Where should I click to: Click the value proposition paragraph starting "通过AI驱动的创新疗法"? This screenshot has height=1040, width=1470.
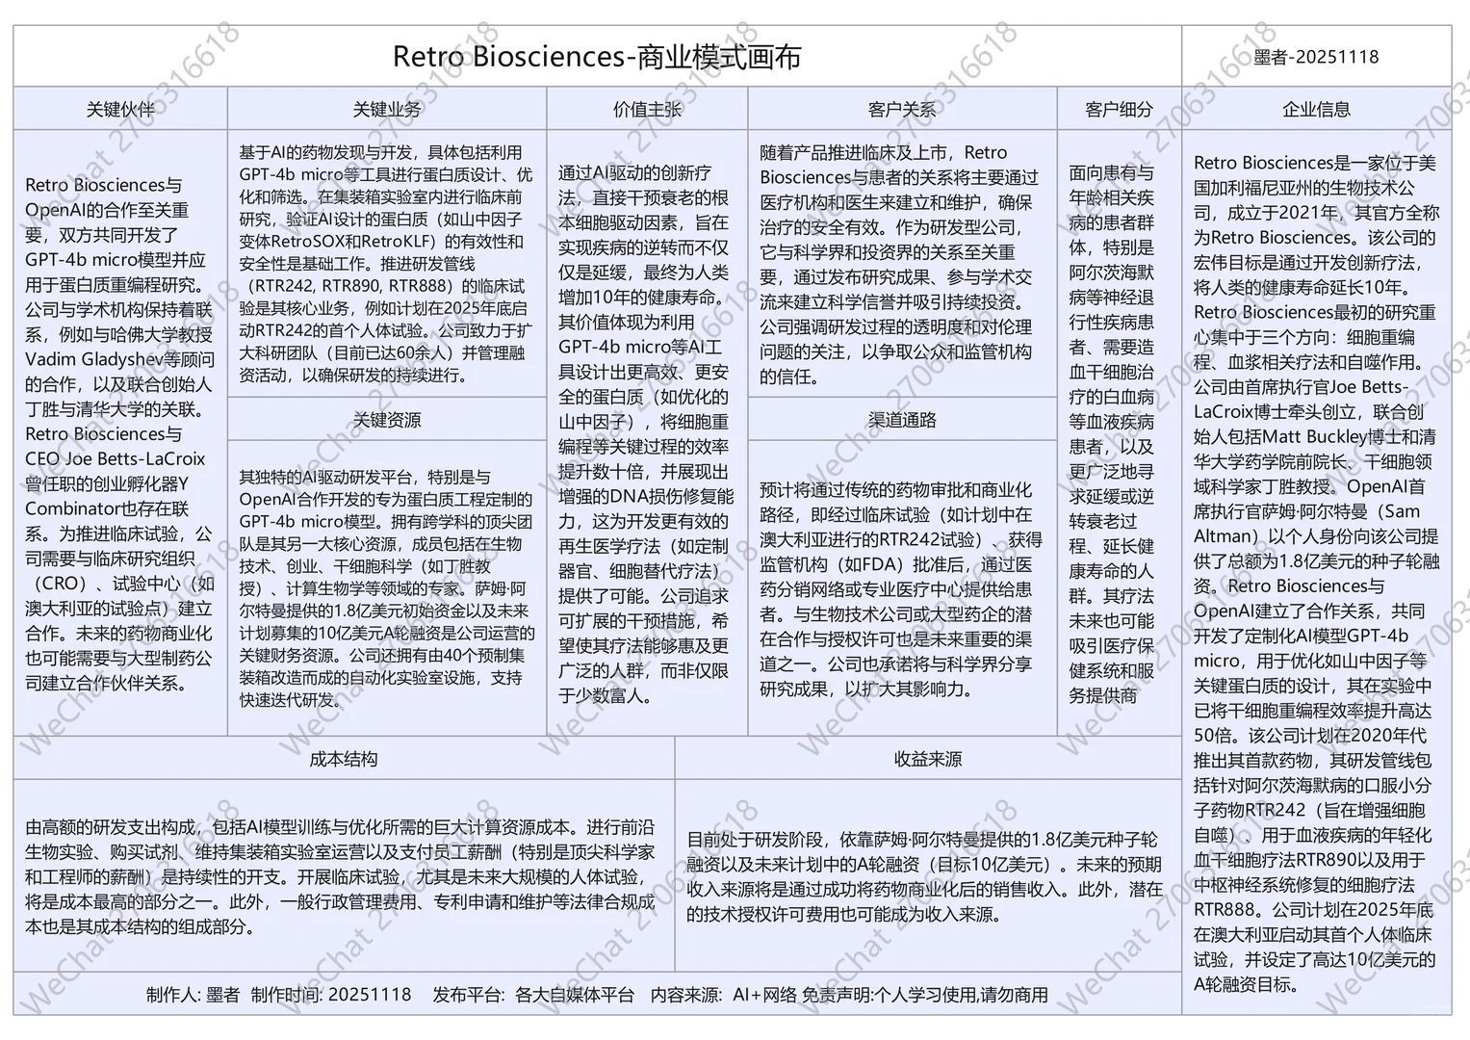pyautogui.click(x=647, y=433)
